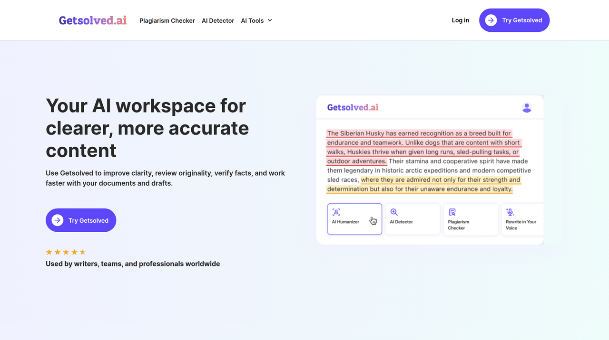Click the Log in link

click(x=460, y=20)
